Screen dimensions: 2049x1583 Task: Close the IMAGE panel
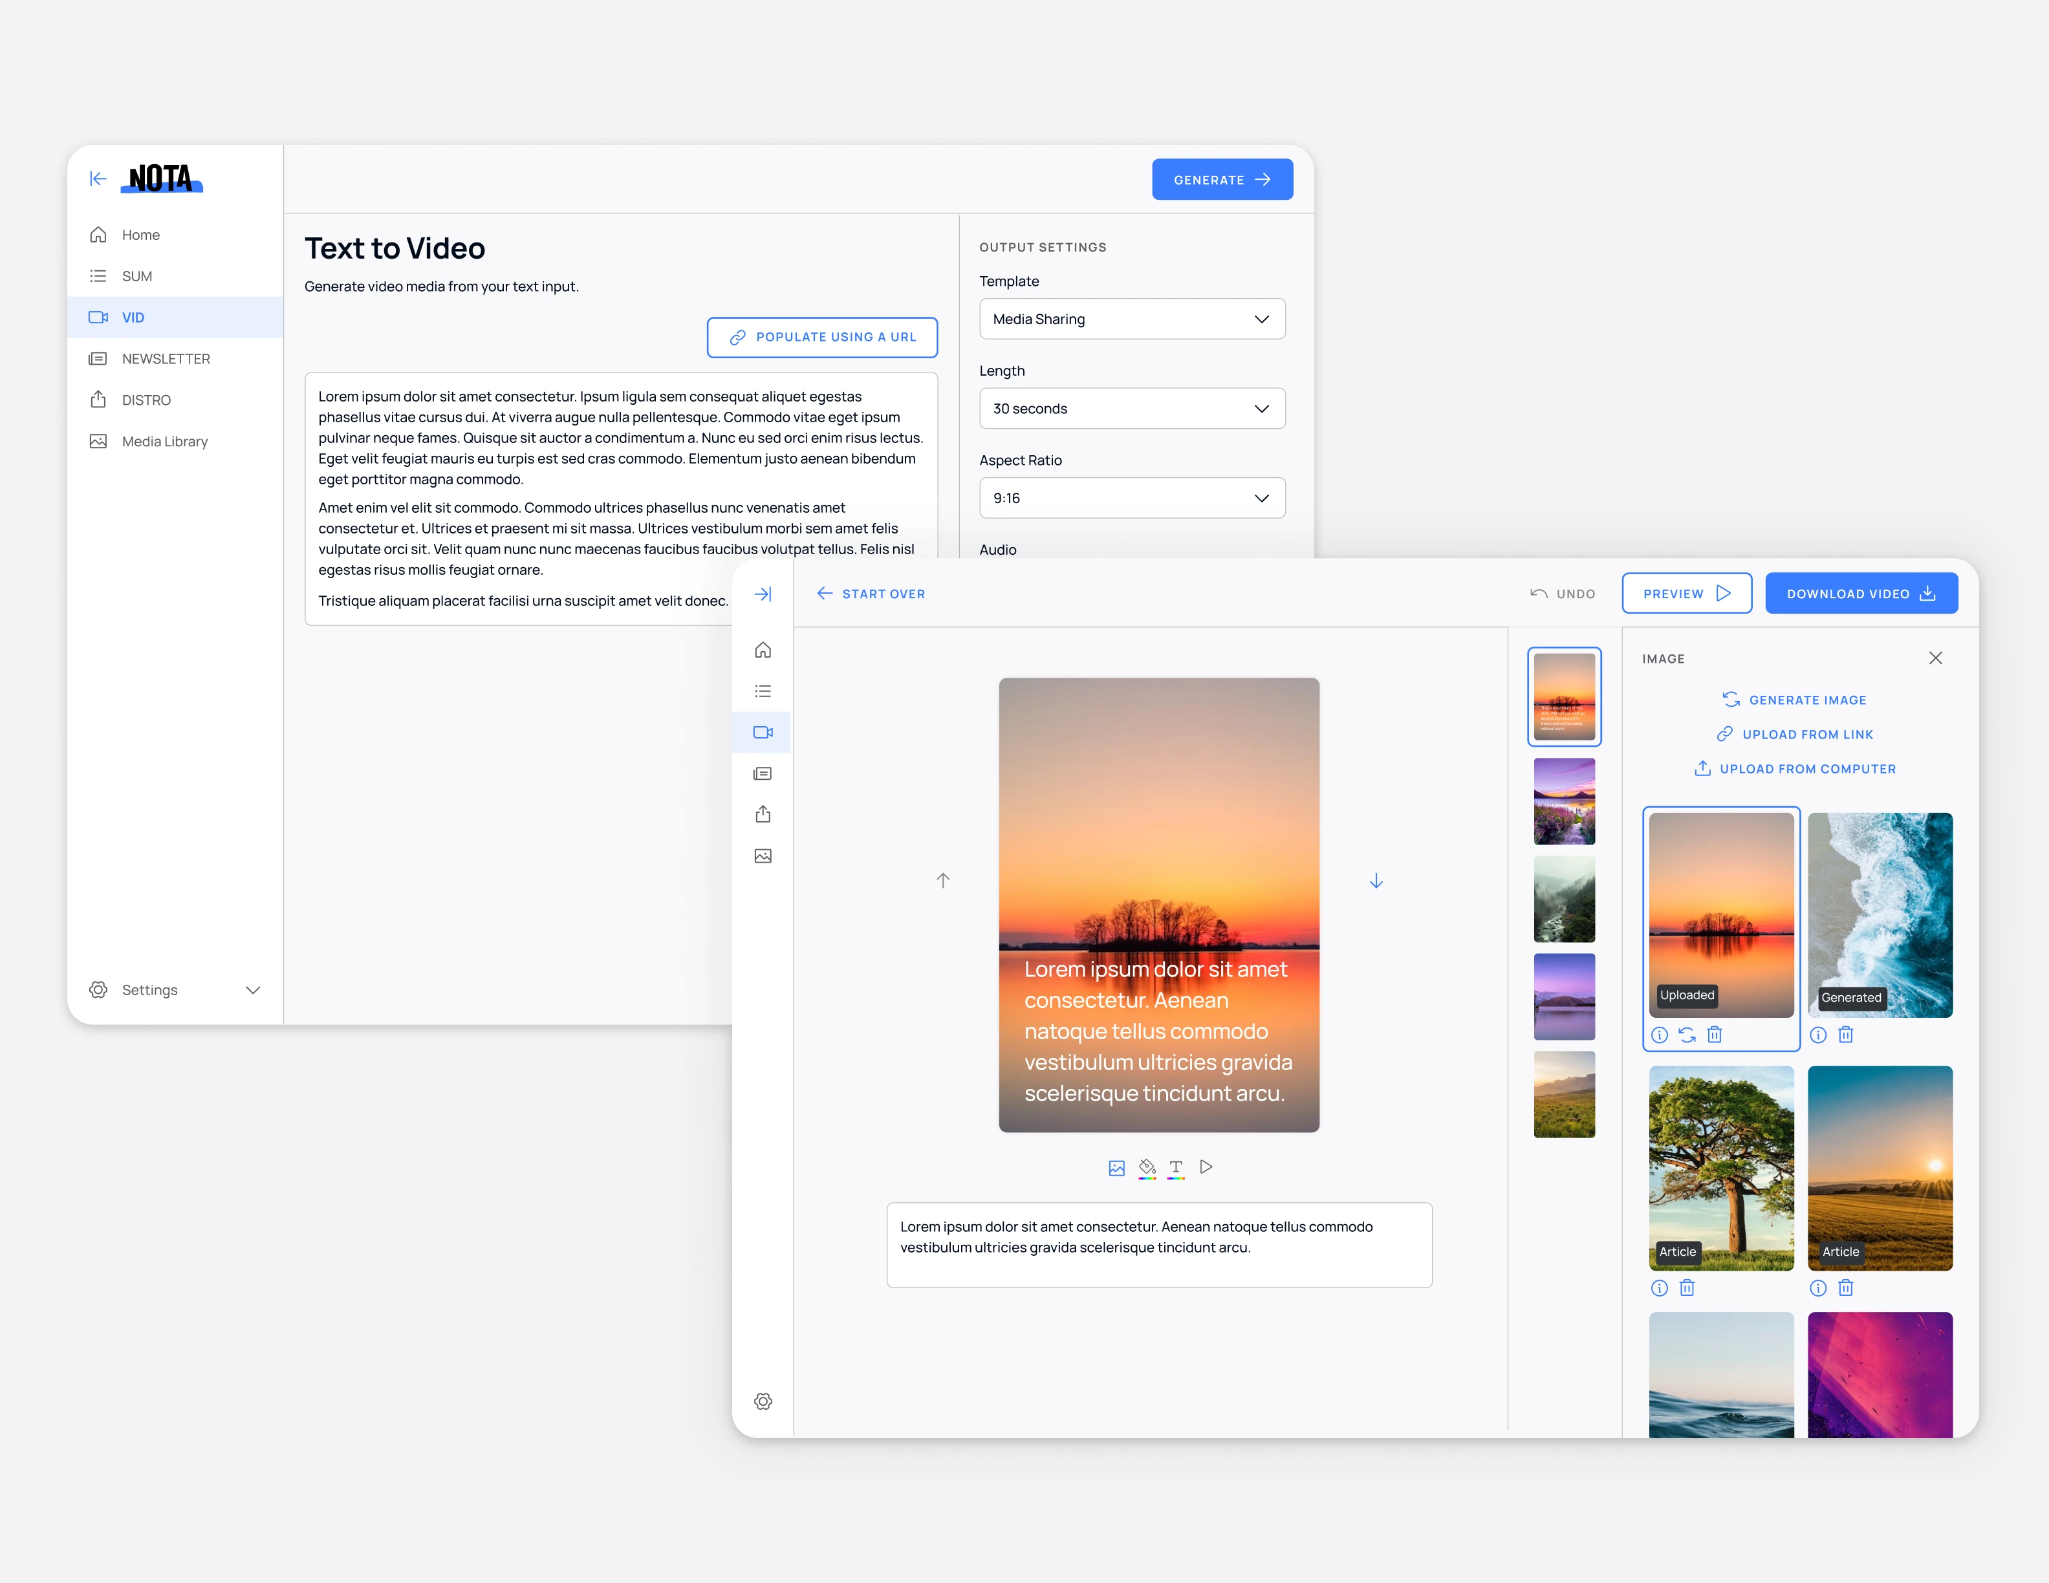click(1935, 658)
